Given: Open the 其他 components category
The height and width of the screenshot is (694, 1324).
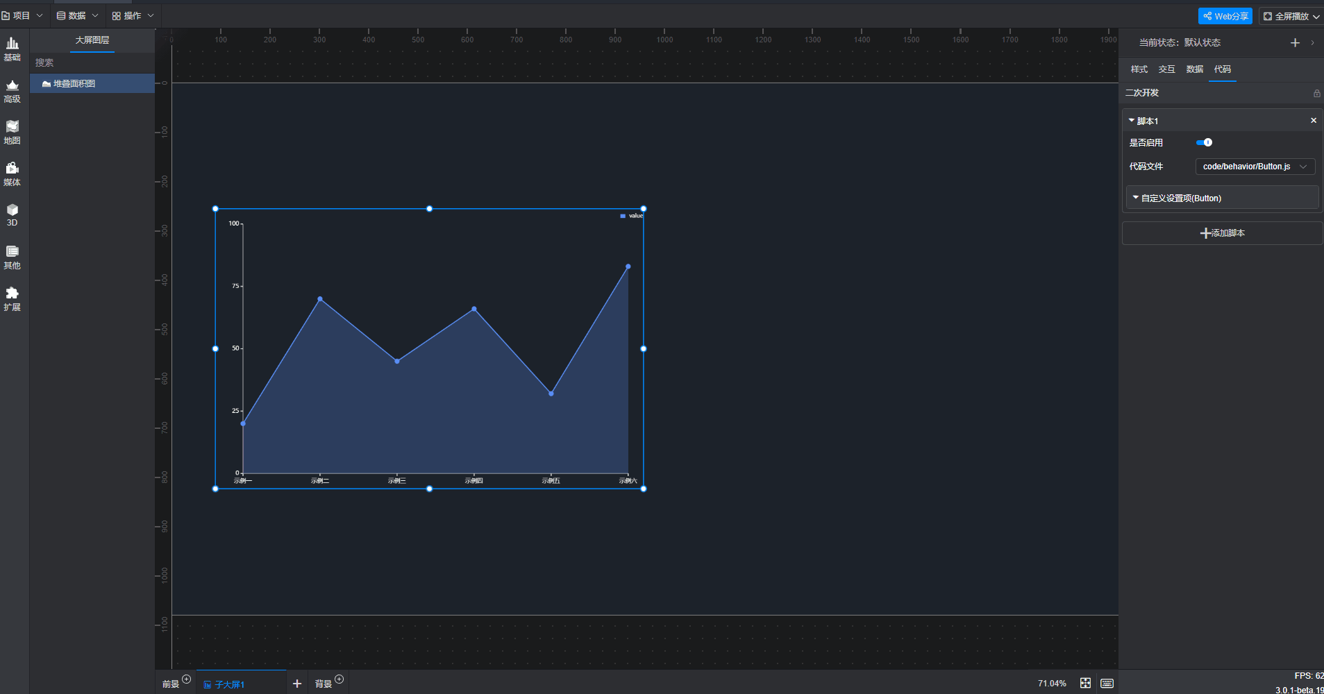Looking at the screenshot, I should [12, 257].
